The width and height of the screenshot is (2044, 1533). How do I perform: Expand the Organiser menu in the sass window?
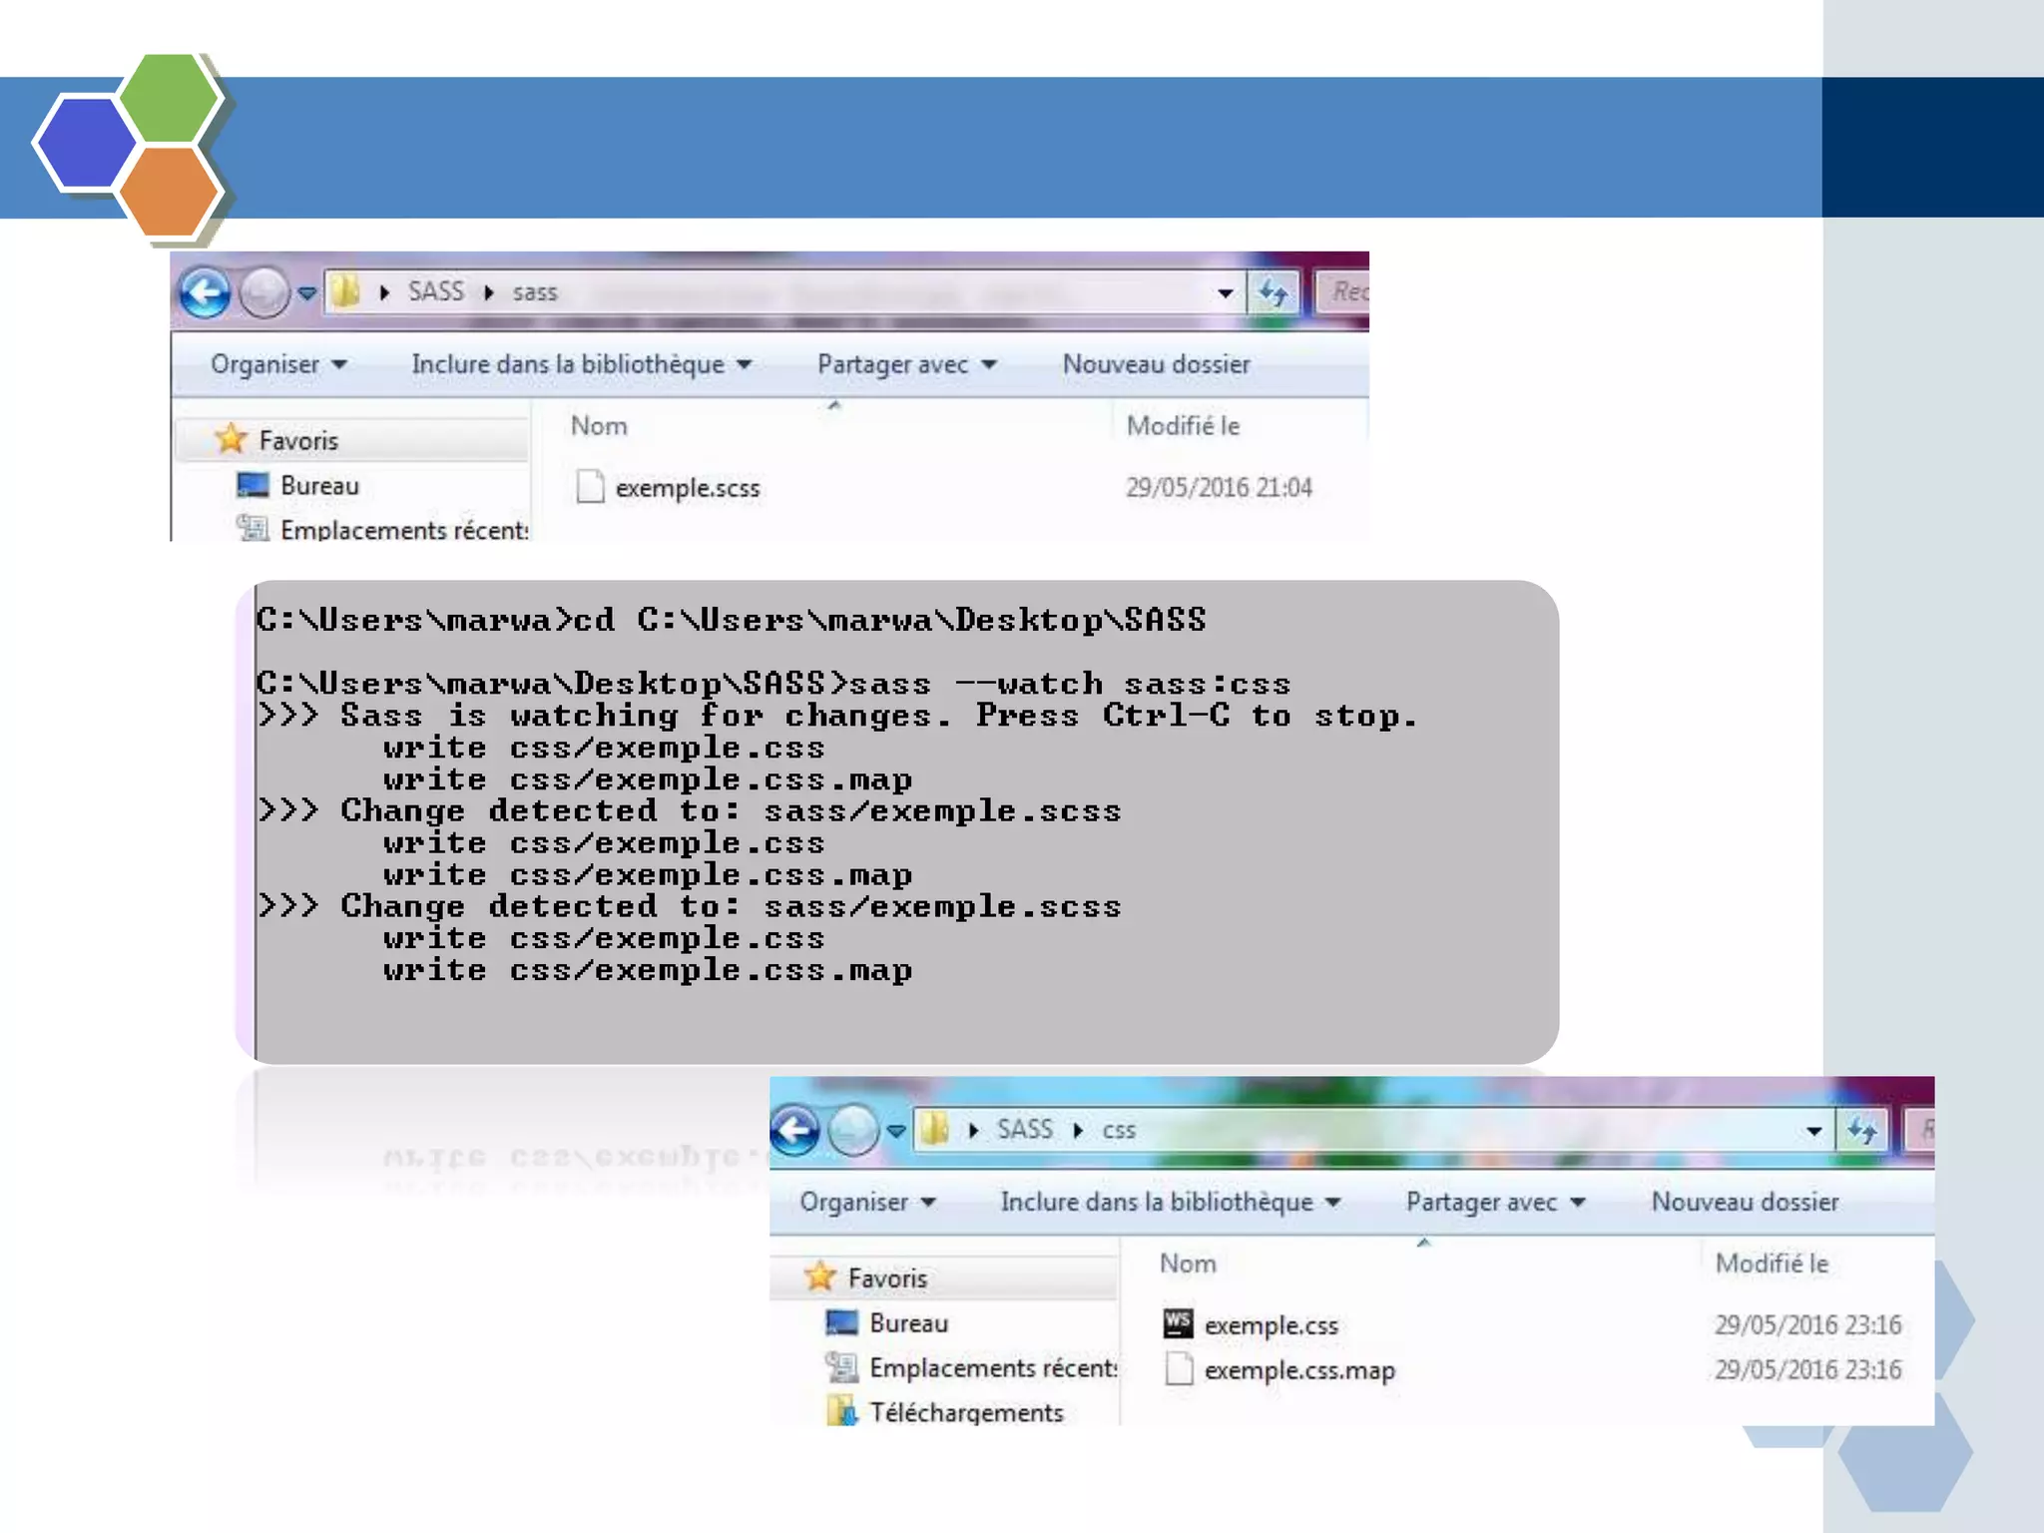[278, 364]
